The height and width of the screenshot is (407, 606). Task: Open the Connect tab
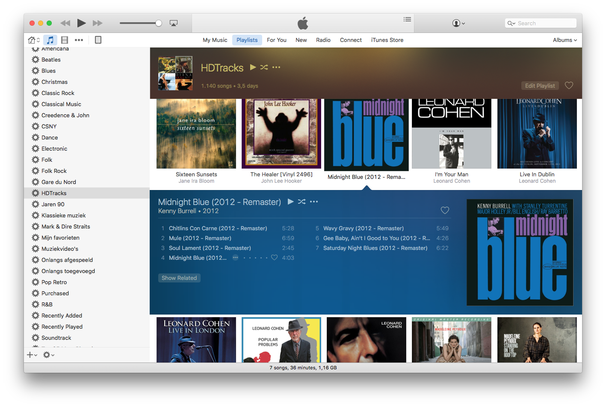tap(351, 40)
